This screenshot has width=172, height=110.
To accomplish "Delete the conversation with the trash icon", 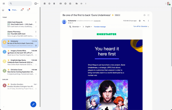I will (x=54, y=4).
